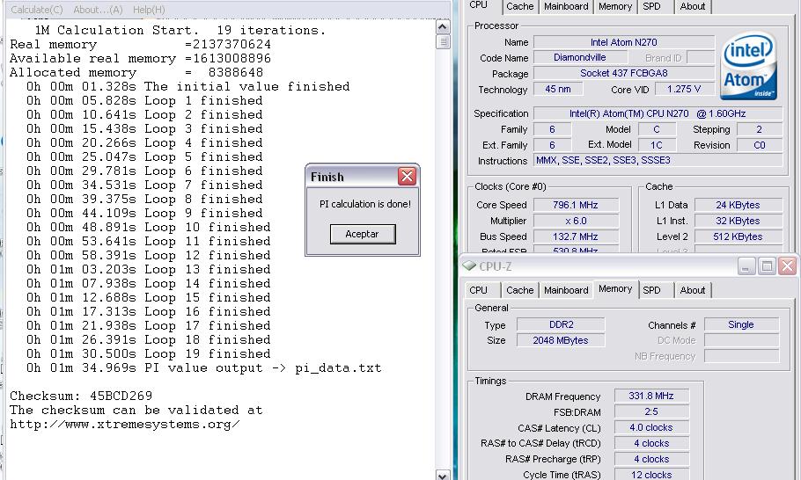801x480 pixels.
Task: Click the memory Size field 2048 MBytes
Action: pos(561,340)
